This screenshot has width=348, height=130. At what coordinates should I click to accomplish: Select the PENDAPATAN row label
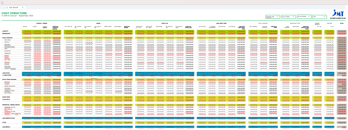[x=6, y=34]
